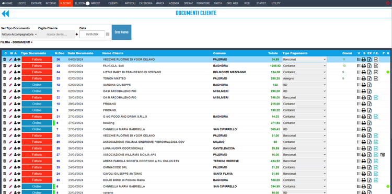Open payment dropdown for bowling order
This screenshot has height=194, width=392.
point(304,123)
